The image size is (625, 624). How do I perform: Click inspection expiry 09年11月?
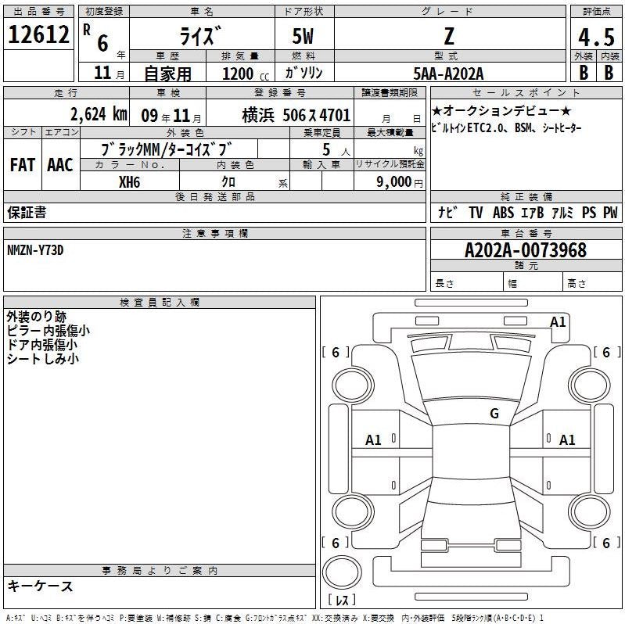coord(171,116)
